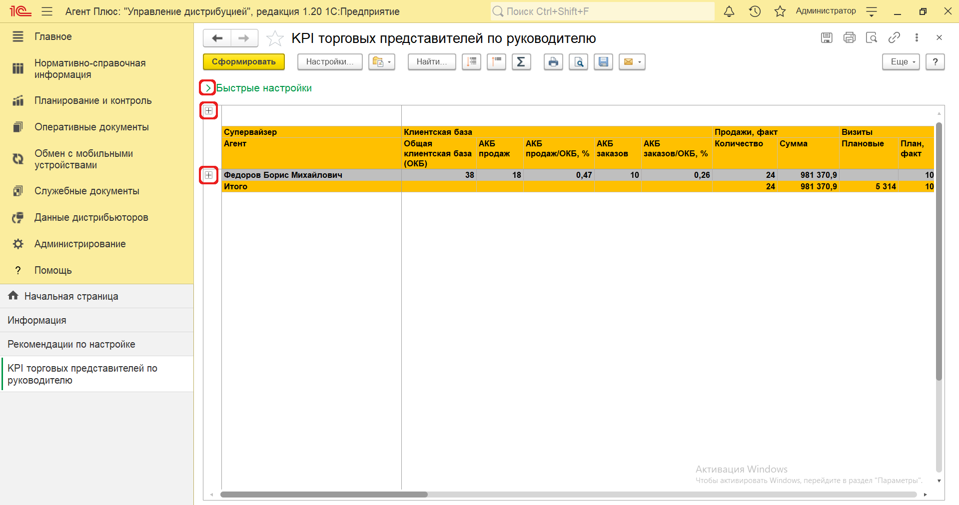Open Данные дистрибьюторов section
This screenshot has height=505, width=959.
click(x=96, y=217)
